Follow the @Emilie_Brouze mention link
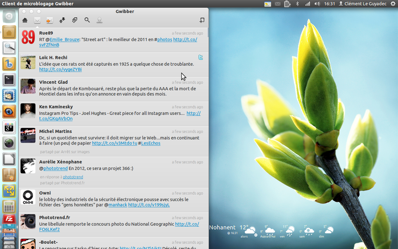 [64, 40]
